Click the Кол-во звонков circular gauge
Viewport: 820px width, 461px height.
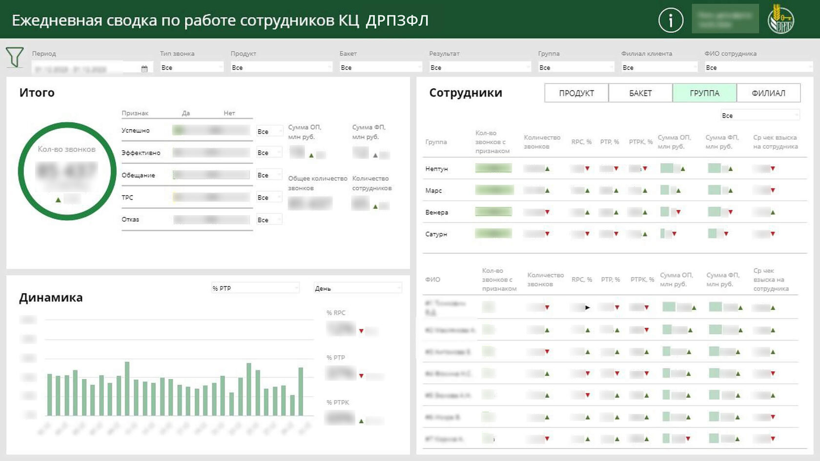[x=67, y=171]
